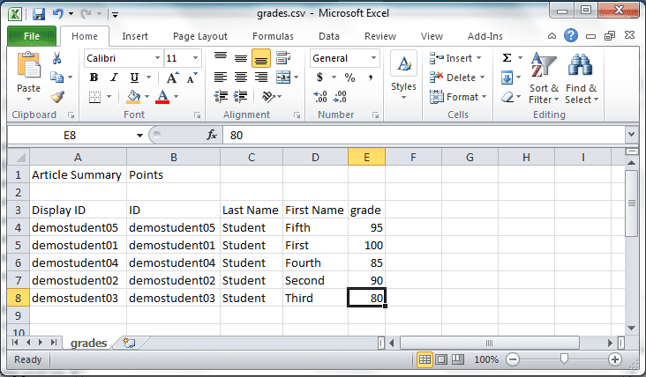The width and height of the screenshot is (646, 377).
Task: Open the Find & Select menu
Action: 582,78
